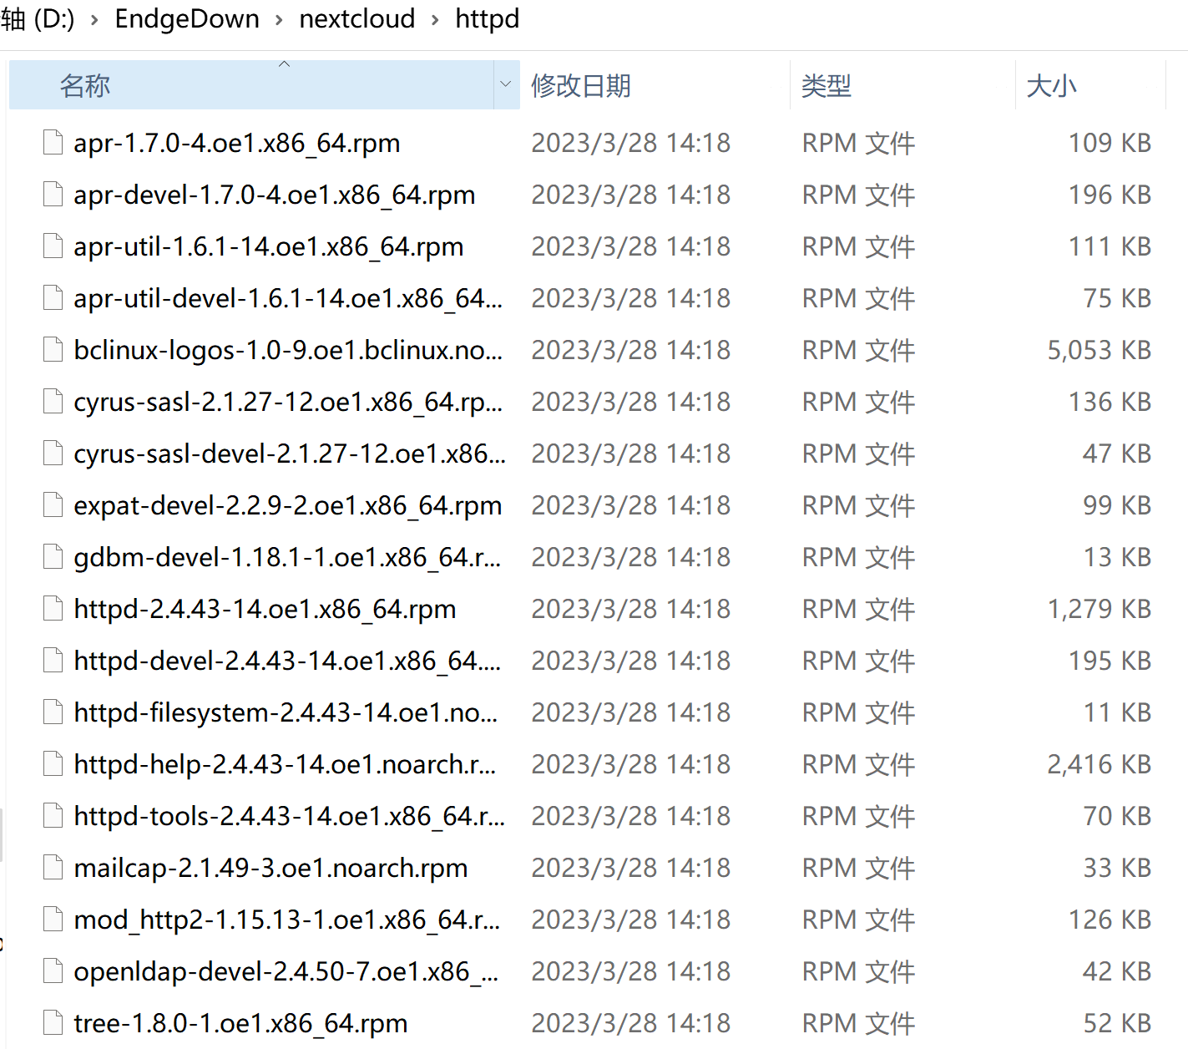This screenshot has height=1049, width=1188.
Task: Click the 126 KB size value
Action: (1110, 920)
